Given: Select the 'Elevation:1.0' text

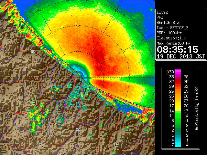Looking at the screenshot, I should 171,38.
